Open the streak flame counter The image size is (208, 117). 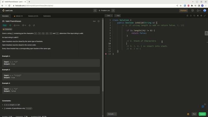[199, 10]
